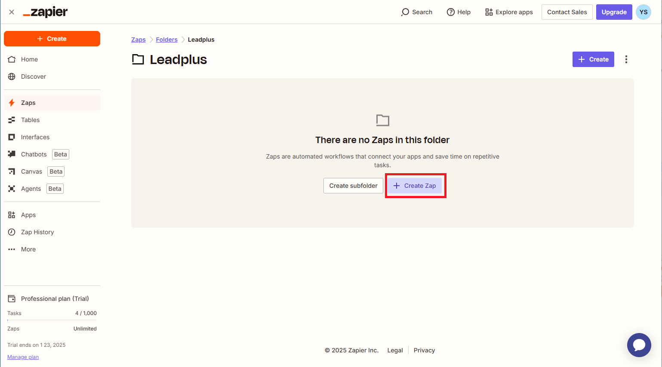Open Apps in the sidebar
Image resolution: width=662 pixels, height=367 pixels.
52,215
